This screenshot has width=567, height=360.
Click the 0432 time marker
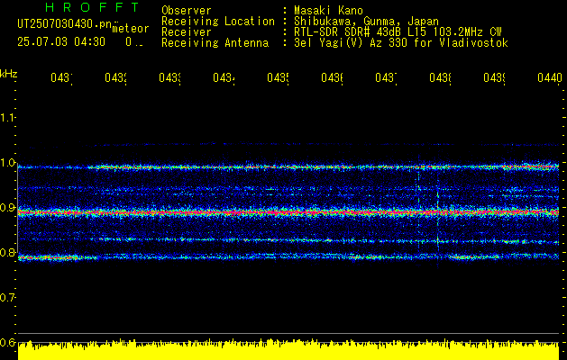pyautogui.click(x=115, y=77)
